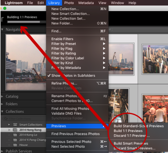
Task: Click the Filter Collections search field
Action: point(24,119)
